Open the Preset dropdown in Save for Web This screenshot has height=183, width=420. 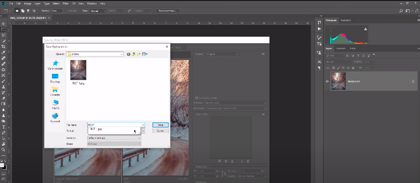pos(222,54)
